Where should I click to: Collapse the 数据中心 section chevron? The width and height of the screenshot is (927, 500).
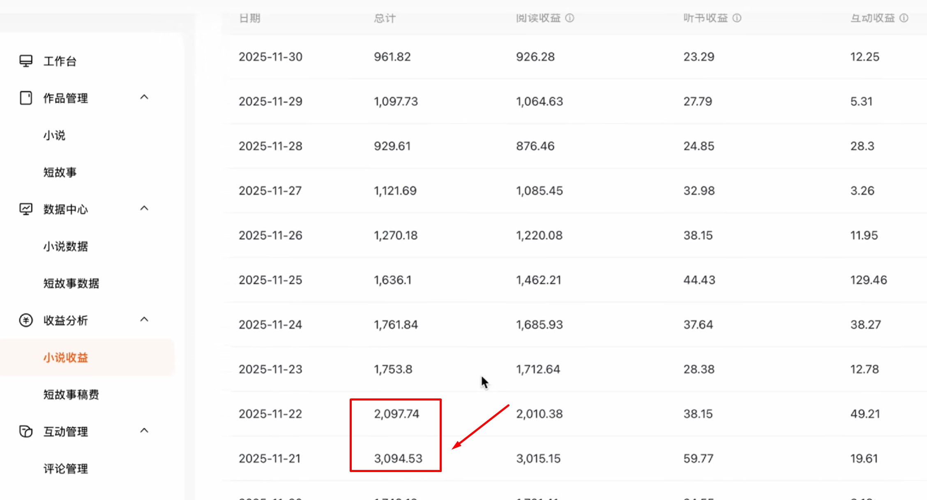click(x=144, y=208)
